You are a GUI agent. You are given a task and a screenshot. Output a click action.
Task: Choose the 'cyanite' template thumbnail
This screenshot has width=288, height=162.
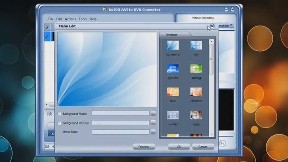coord(173,68)
